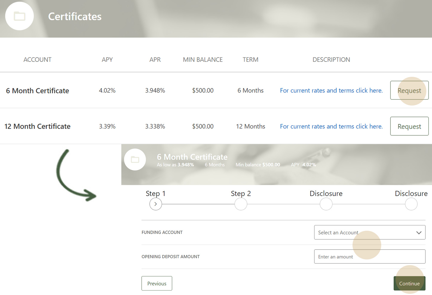The height and width of the screenshot is (295, 432).
Task: Click the Certificates page title
Action: [x=75, y=16]
